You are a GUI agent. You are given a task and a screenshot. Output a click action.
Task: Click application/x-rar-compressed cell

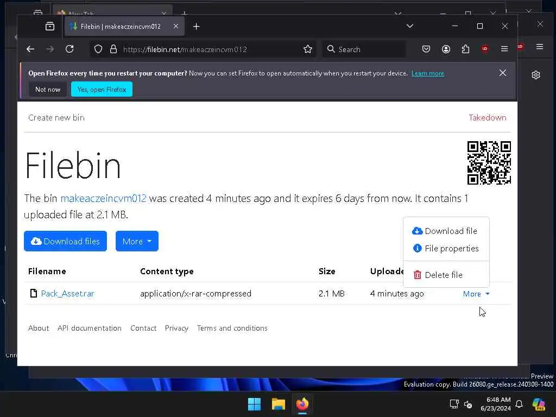(x=195, y=294)
